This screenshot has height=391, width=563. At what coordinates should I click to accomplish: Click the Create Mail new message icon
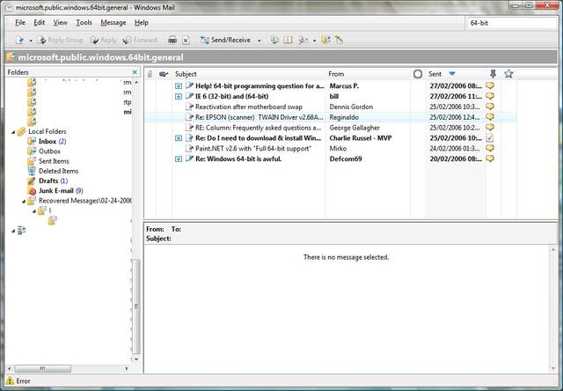19,41
